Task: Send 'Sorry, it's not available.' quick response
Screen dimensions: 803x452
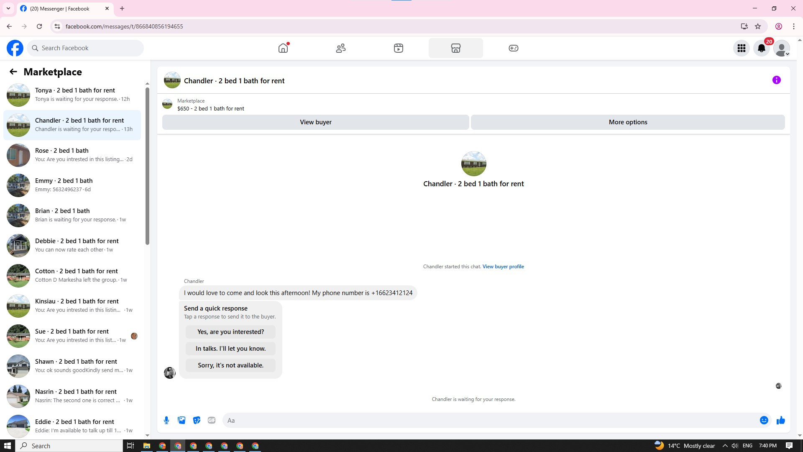Action: click(x=230, y=365)
